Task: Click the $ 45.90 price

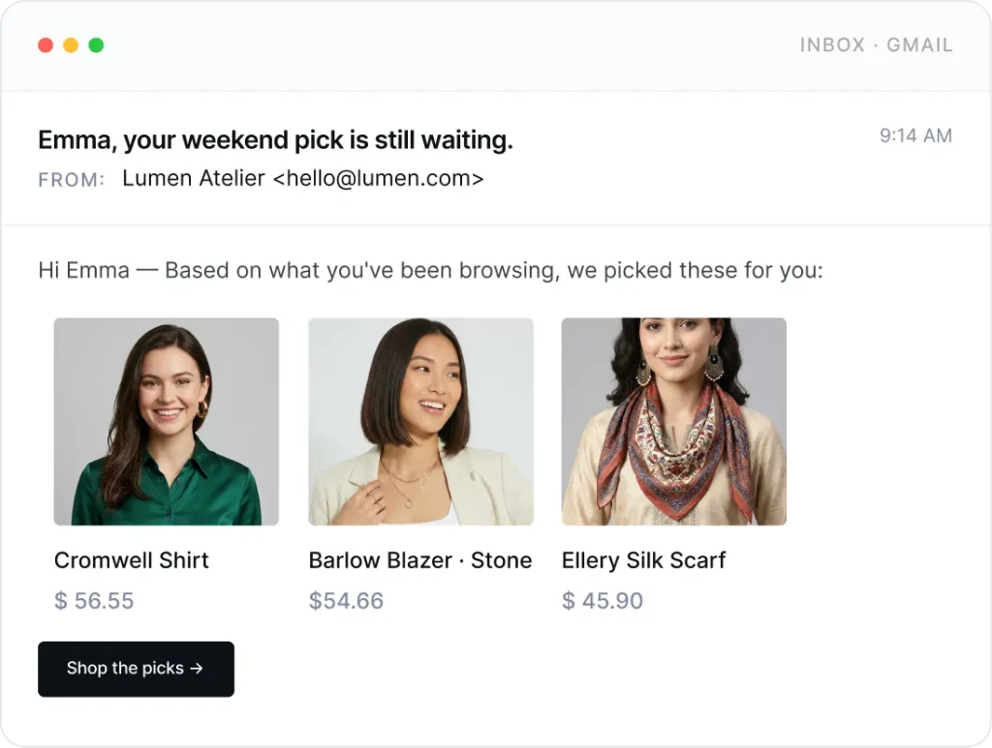Action: pyautogui.click(x=603, y=600)
